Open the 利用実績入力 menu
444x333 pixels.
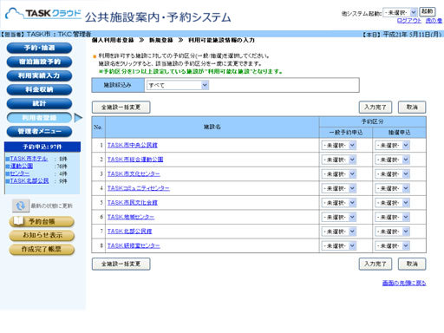[39, 75]
